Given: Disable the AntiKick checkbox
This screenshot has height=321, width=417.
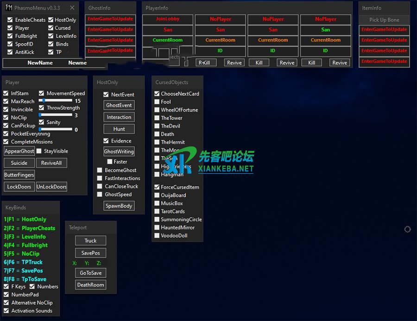Looking at the screenshot, I should tap(10, 52).
